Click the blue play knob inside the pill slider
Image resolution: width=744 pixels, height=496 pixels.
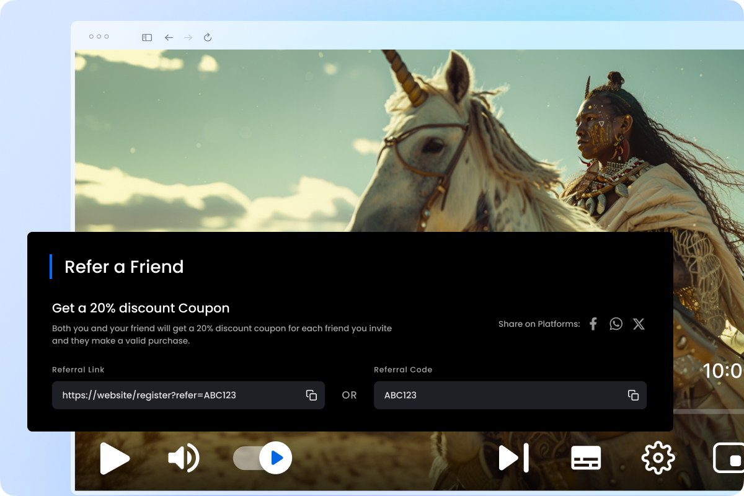(x=277, y=458)
